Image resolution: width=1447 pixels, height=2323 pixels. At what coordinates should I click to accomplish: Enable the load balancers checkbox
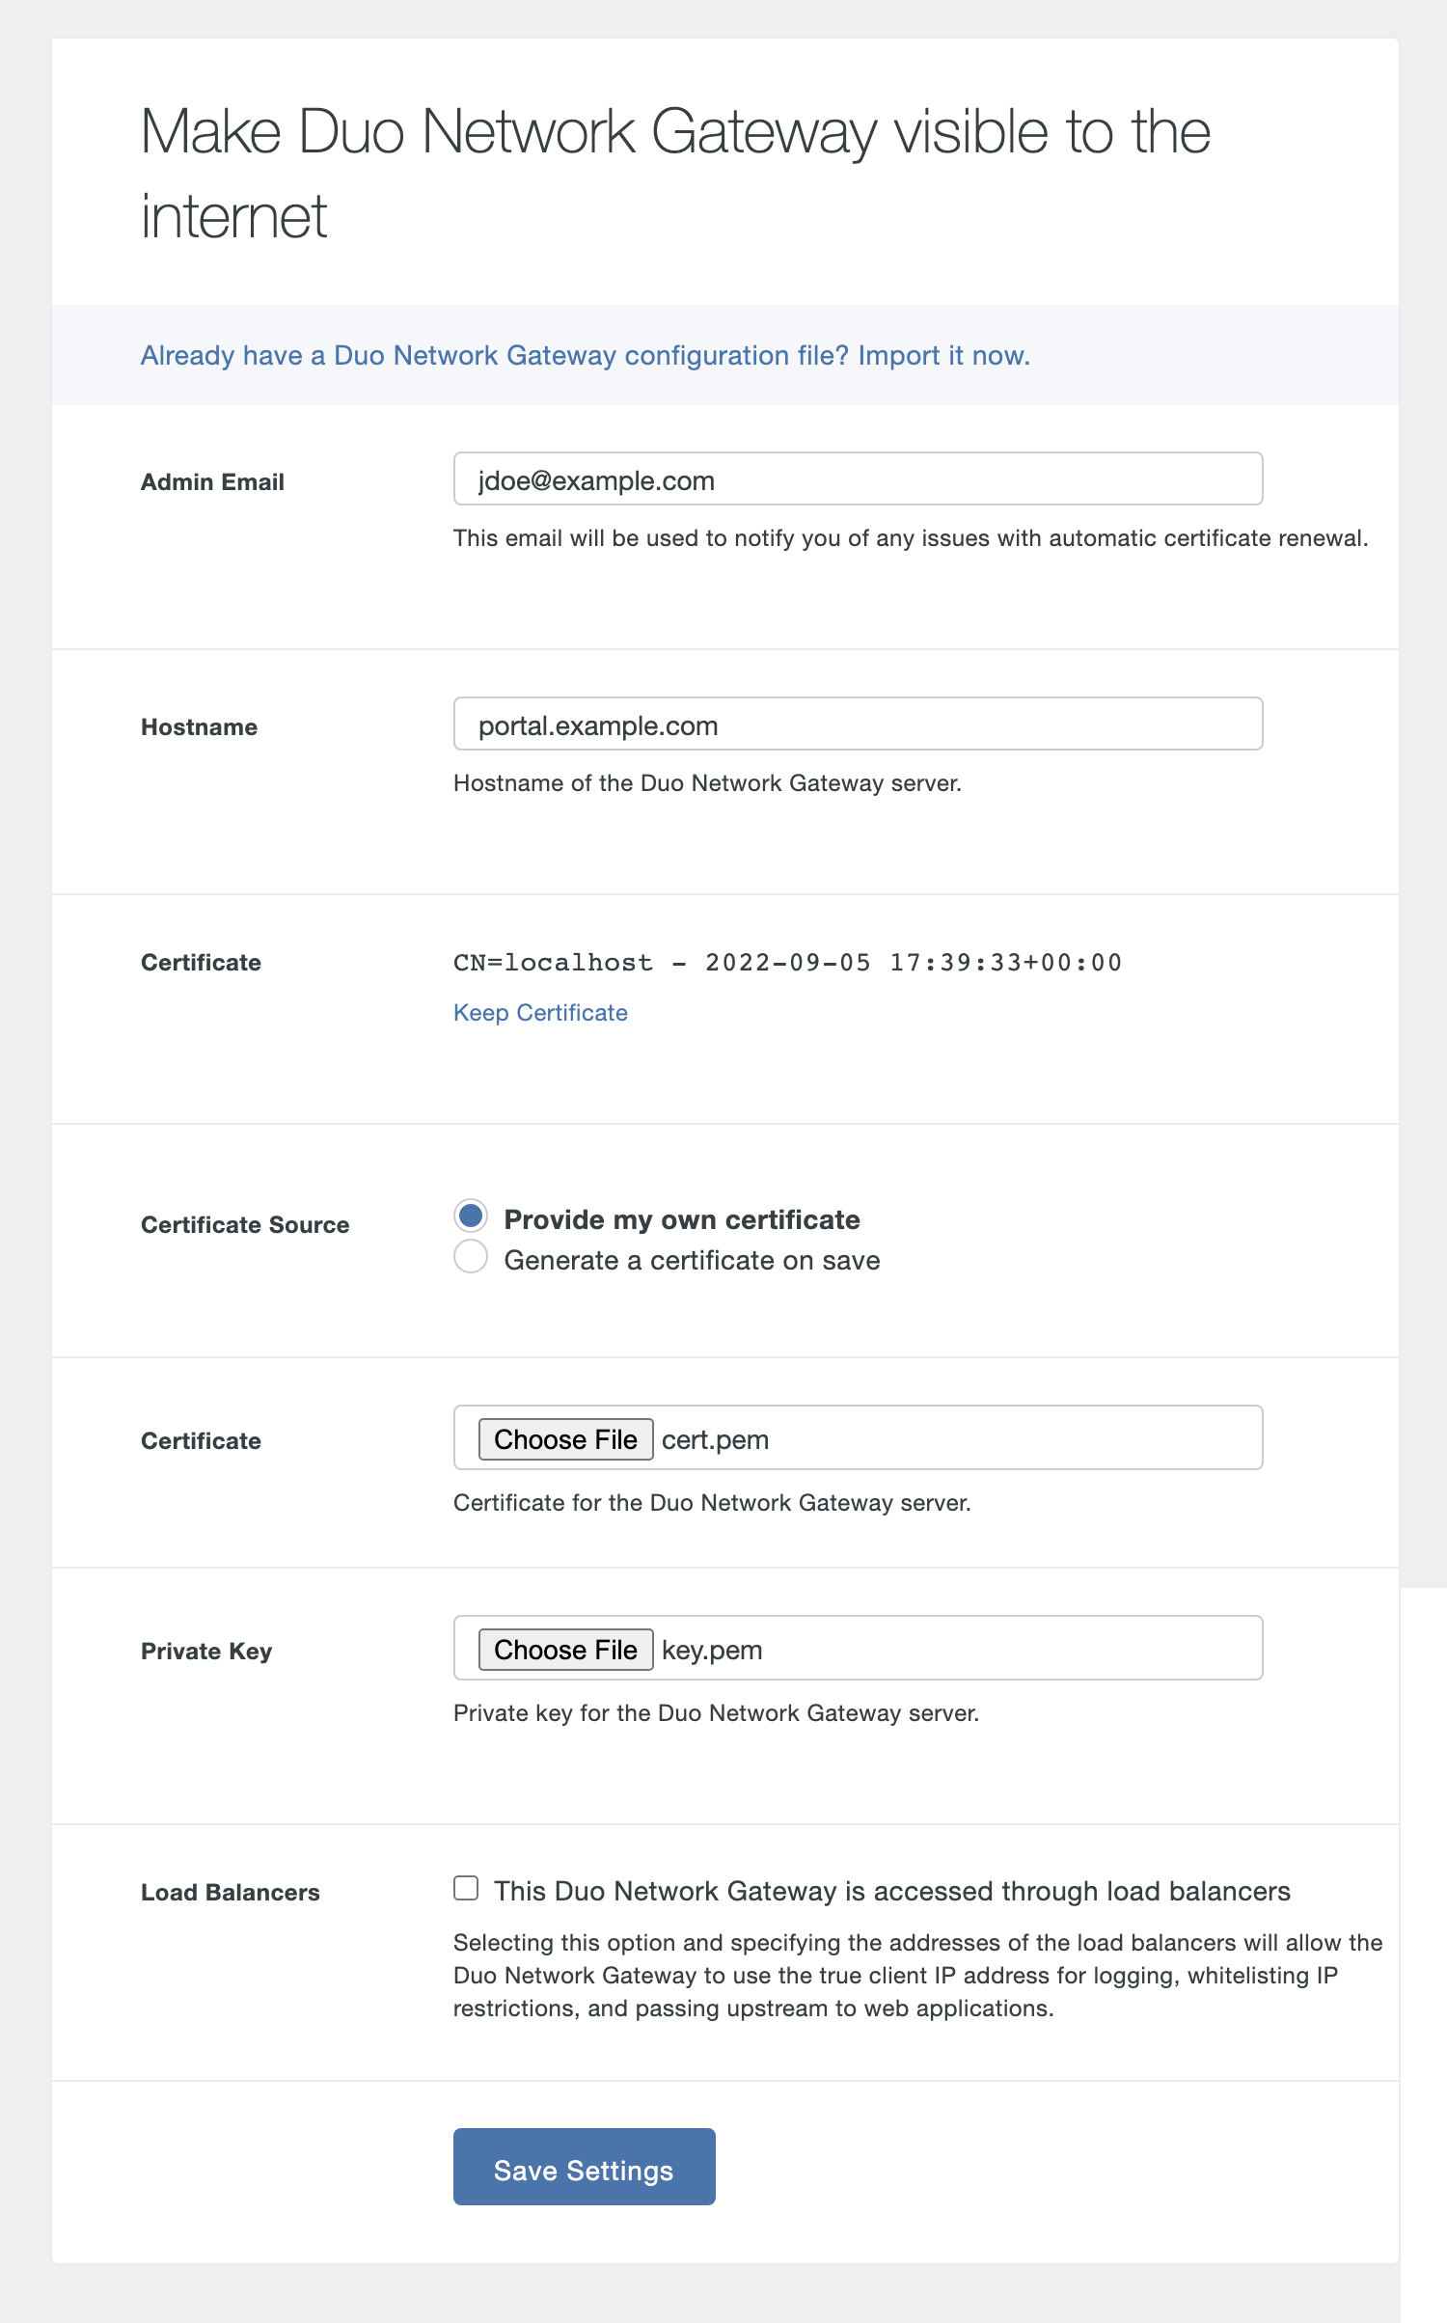pos(467,1888)
